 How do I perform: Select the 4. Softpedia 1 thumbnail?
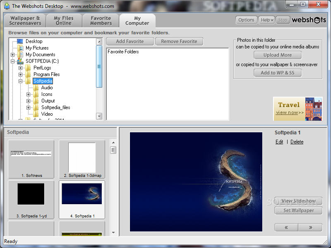coord(82,200)
